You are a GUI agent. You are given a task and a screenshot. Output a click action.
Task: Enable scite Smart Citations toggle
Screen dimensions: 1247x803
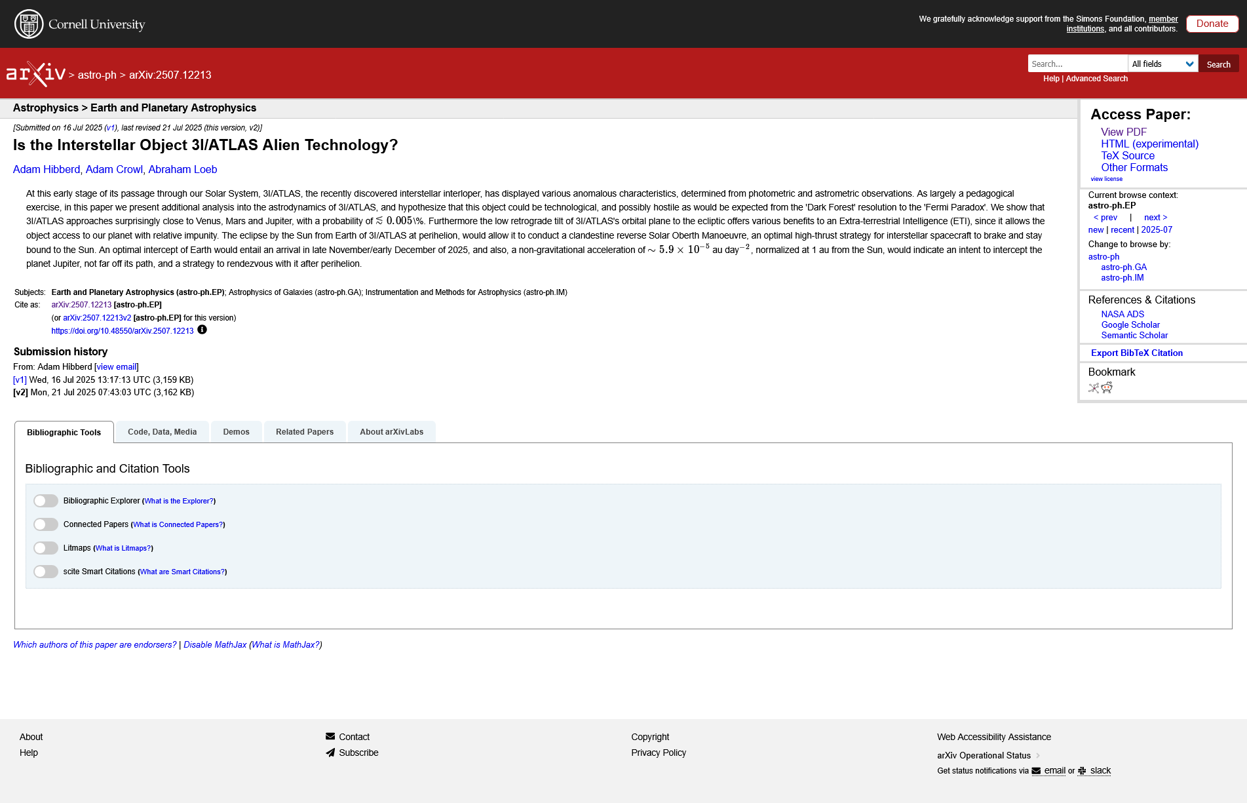pyautogui.click(x=46, y=572)
